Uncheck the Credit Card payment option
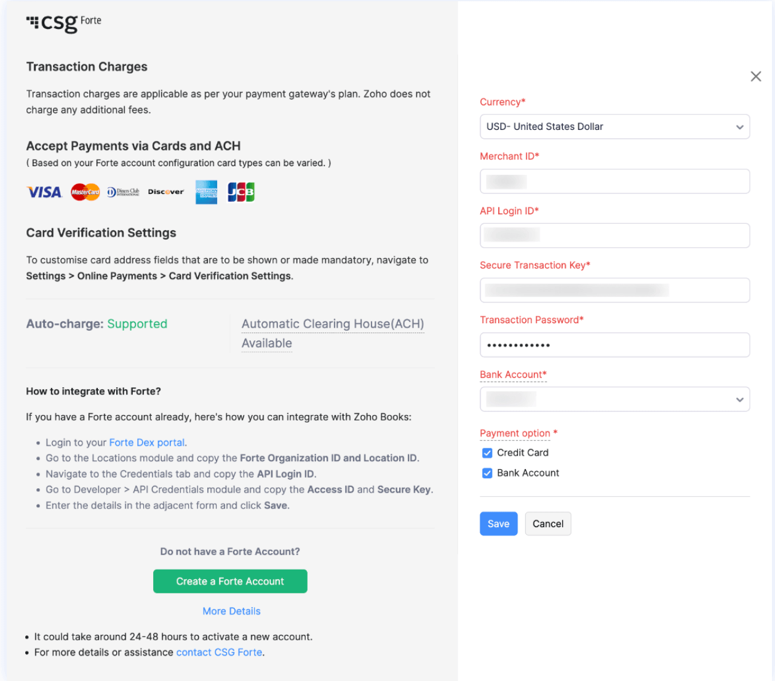 [x=487, y=453]
